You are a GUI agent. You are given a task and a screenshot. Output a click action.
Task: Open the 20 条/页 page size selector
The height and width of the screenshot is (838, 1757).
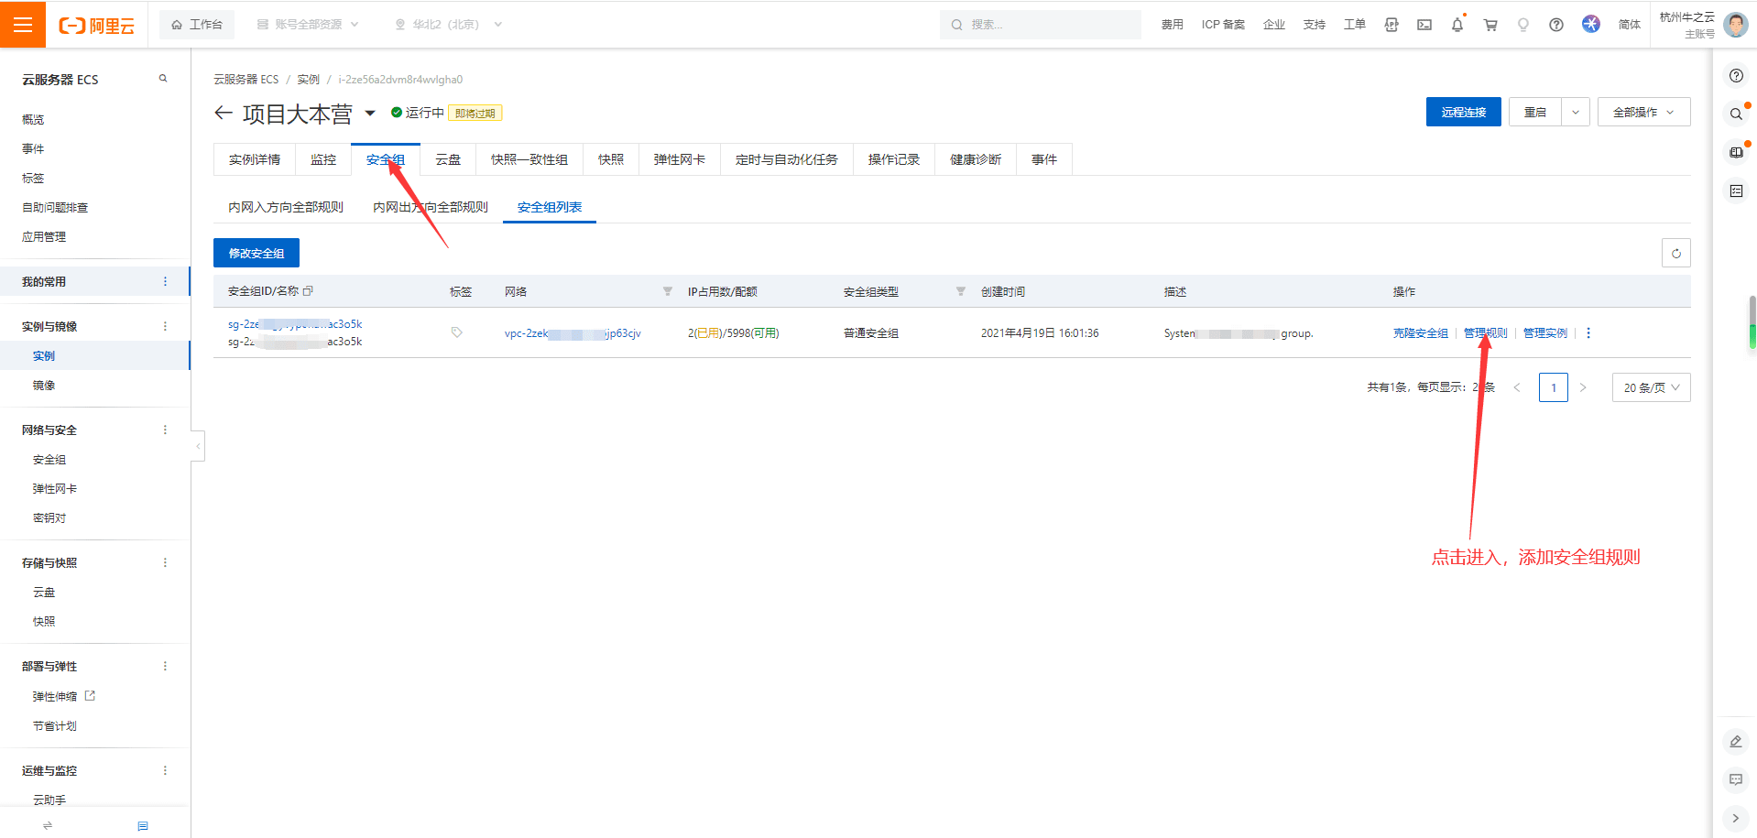[1651, 387]
